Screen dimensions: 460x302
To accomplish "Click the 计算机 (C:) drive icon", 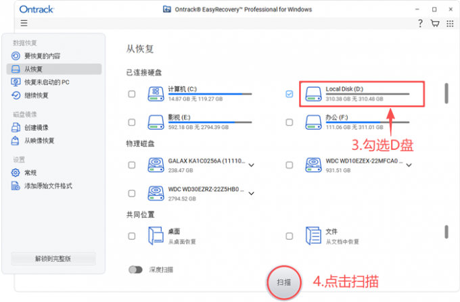I will (156, 94).
